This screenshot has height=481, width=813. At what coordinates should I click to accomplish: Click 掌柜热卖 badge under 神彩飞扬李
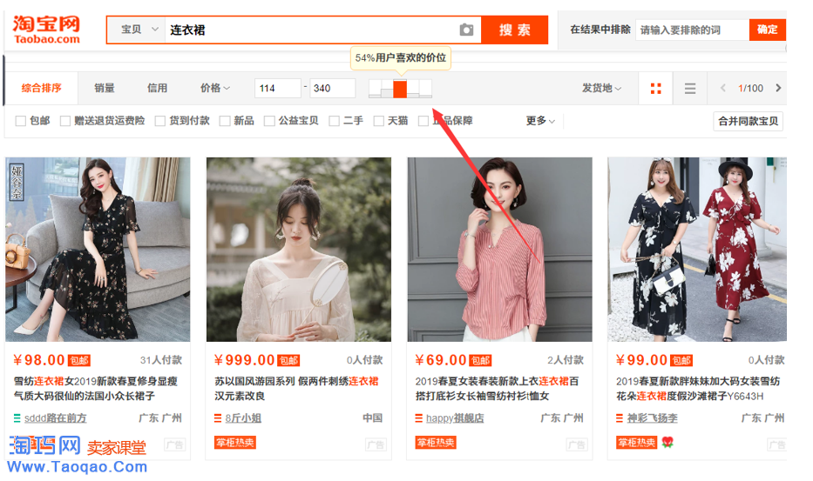click(x=637, y=443)
